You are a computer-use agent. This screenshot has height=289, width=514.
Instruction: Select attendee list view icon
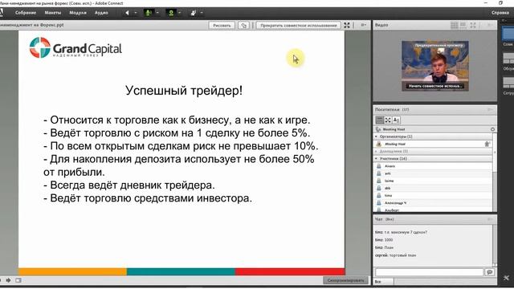coord(379,120)
